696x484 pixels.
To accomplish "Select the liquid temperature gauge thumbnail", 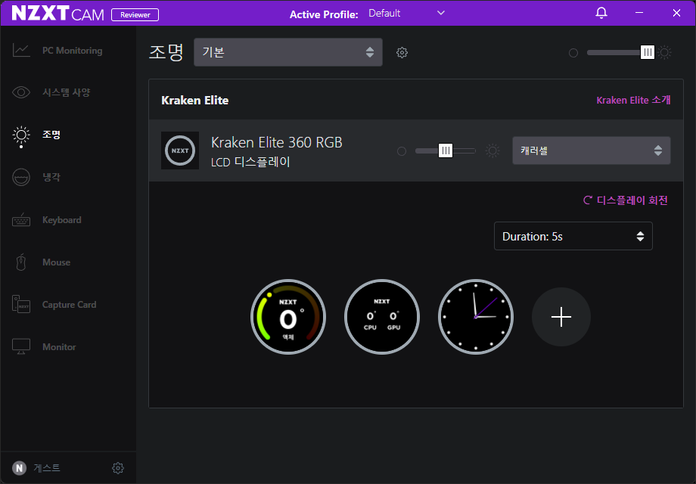I will tap(288, 317).
